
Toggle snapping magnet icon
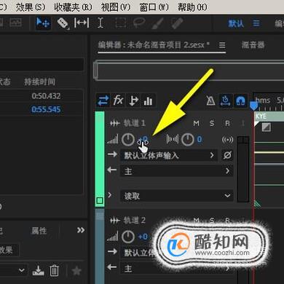click(x=240, y=100)
